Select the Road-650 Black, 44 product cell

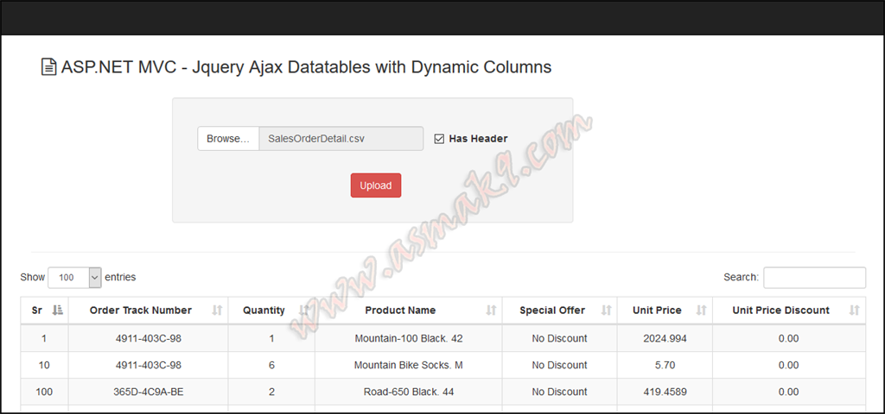coord(408,392)
